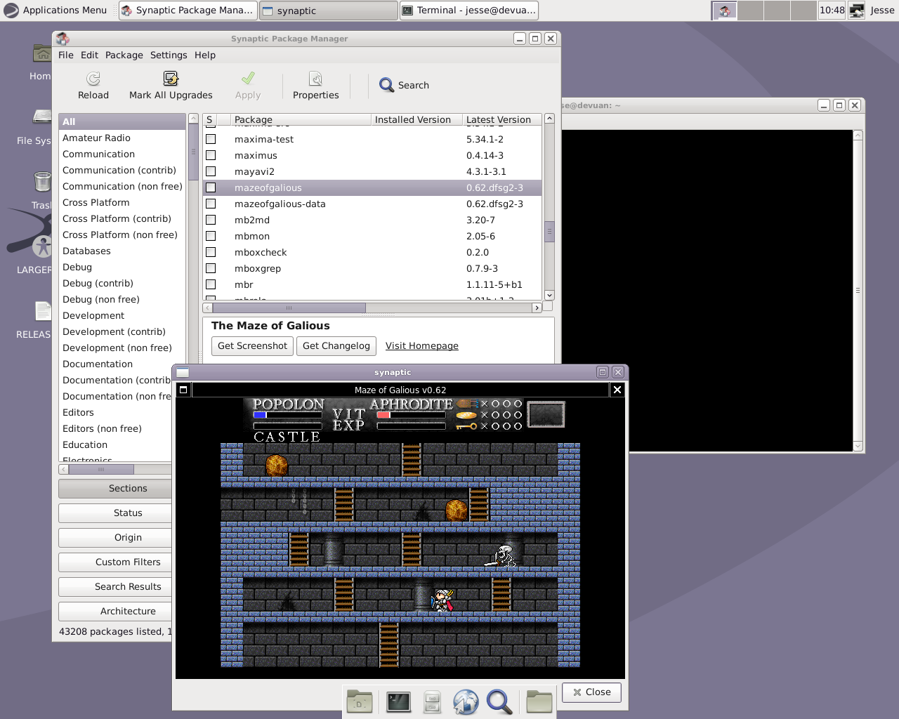The width and height of the screenshot is (899, 719).
Task: Switch to the Status filter view
Action: click(116, 513)
